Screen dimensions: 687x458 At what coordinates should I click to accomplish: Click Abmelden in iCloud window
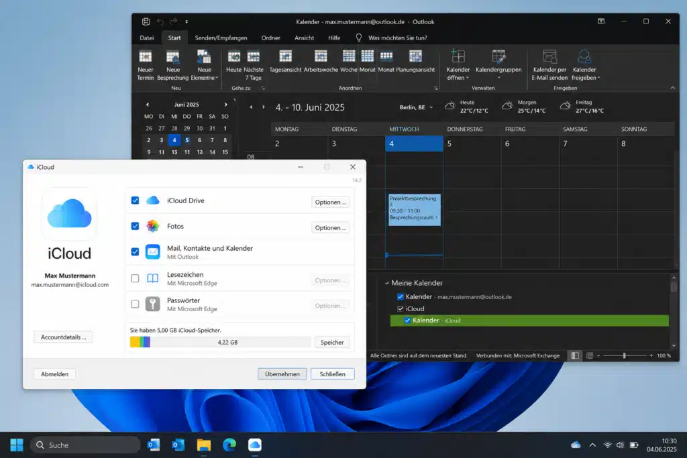[x=55, y=374]
